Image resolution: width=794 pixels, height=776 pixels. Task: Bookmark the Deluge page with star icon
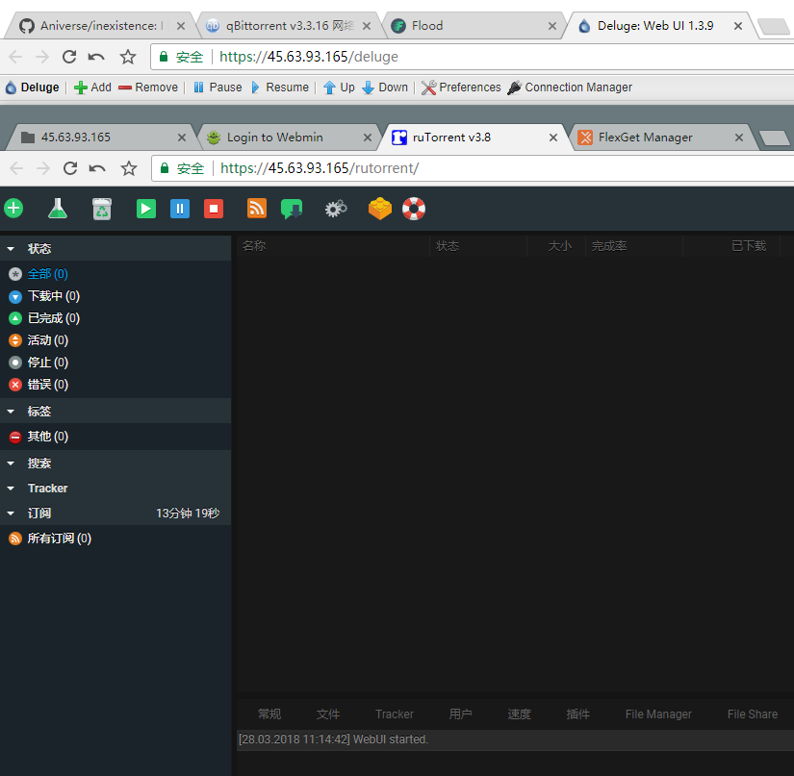(x=128, y=57)
